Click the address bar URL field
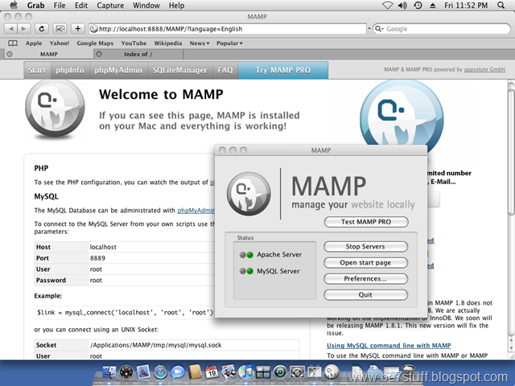Viewport: 515px width, 386px height. click(228, 29)
